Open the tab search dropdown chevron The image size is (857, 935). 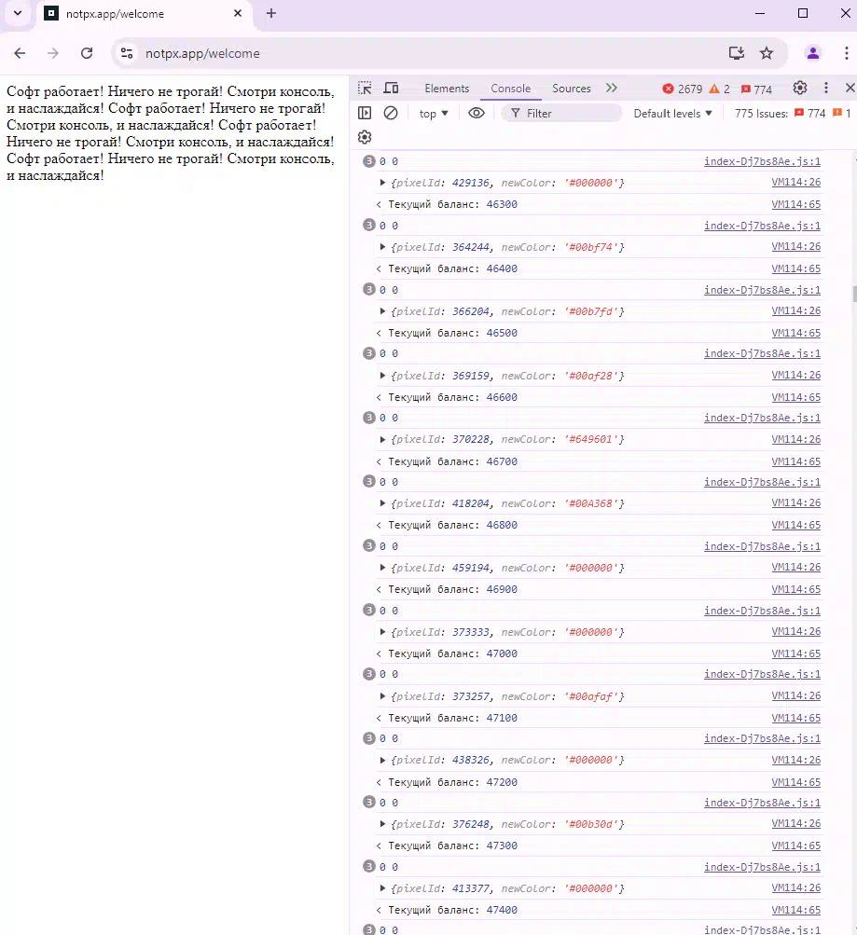click(x=18, y=13)
